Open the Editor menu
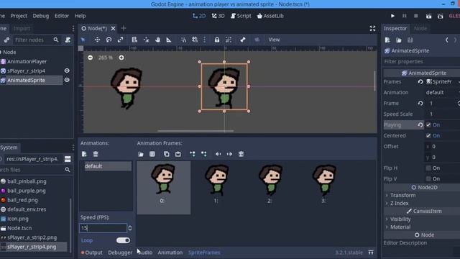460x259 pixels. (62, 16)
